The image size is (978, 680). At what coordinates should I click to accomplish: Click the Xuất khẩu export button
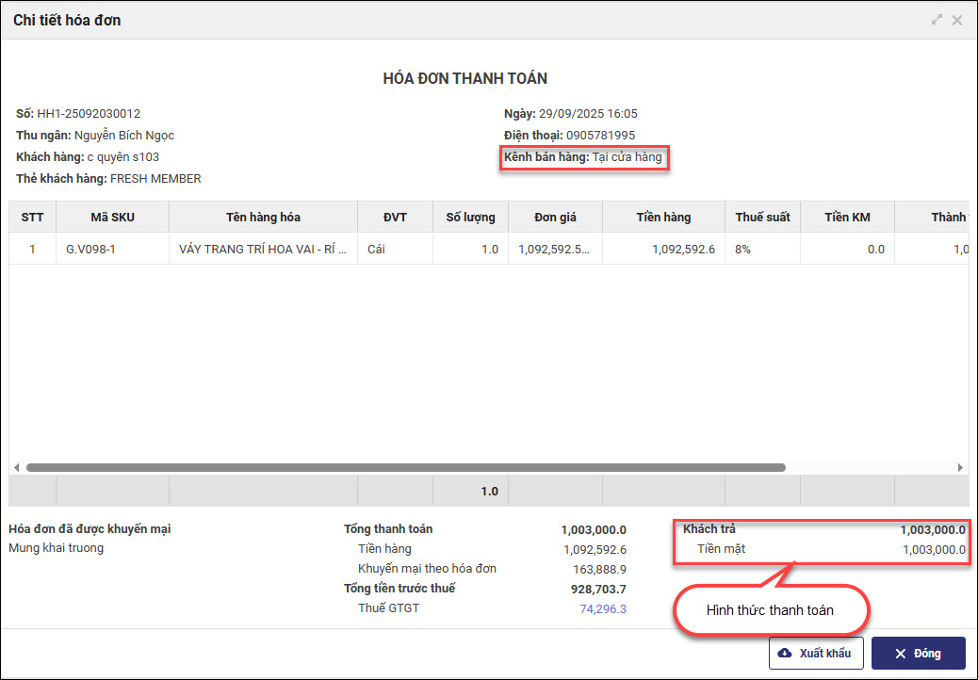(816, 654)
